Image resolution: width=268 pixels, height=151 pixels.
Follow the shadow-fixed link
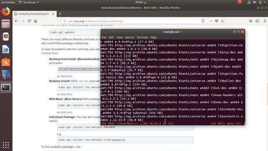tap(49, 53)
